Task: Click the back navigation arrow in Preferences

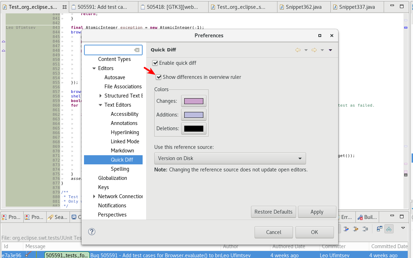Action: 298,50
